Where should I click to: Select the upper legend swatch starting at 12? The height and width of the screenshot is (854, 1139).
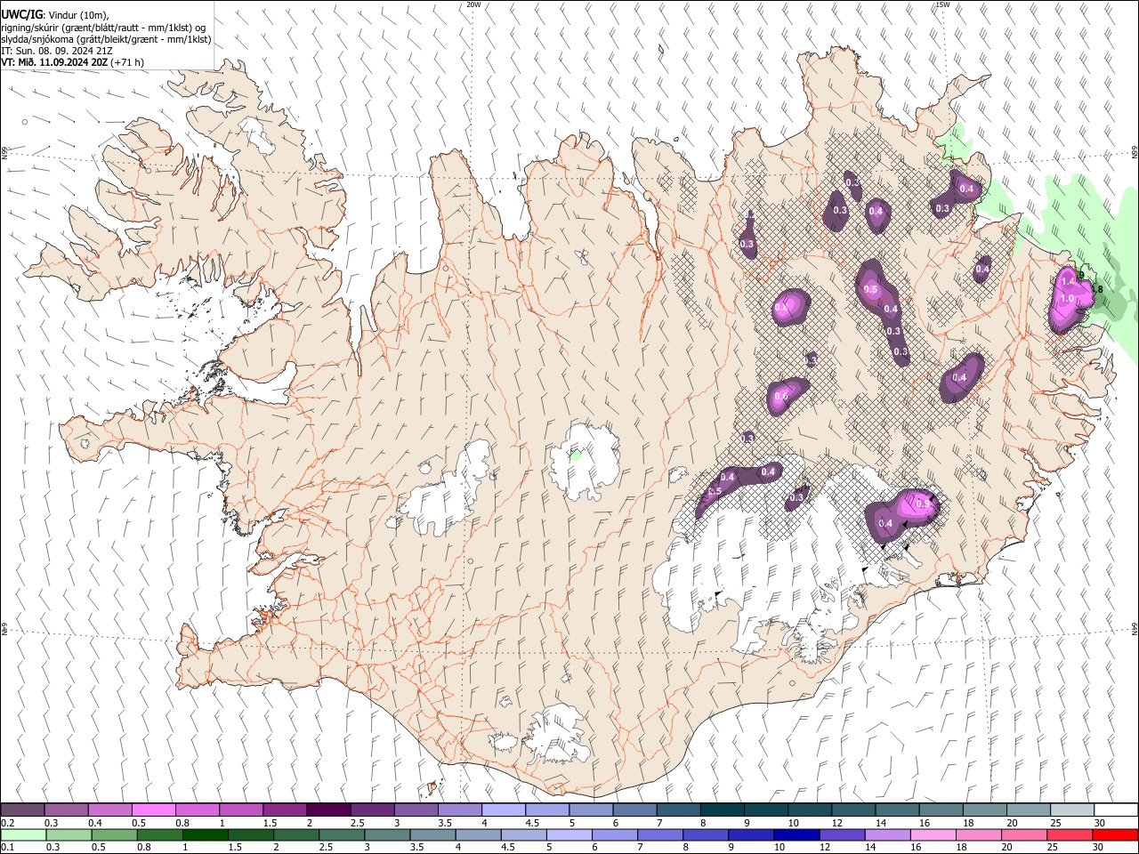[854, 810]
